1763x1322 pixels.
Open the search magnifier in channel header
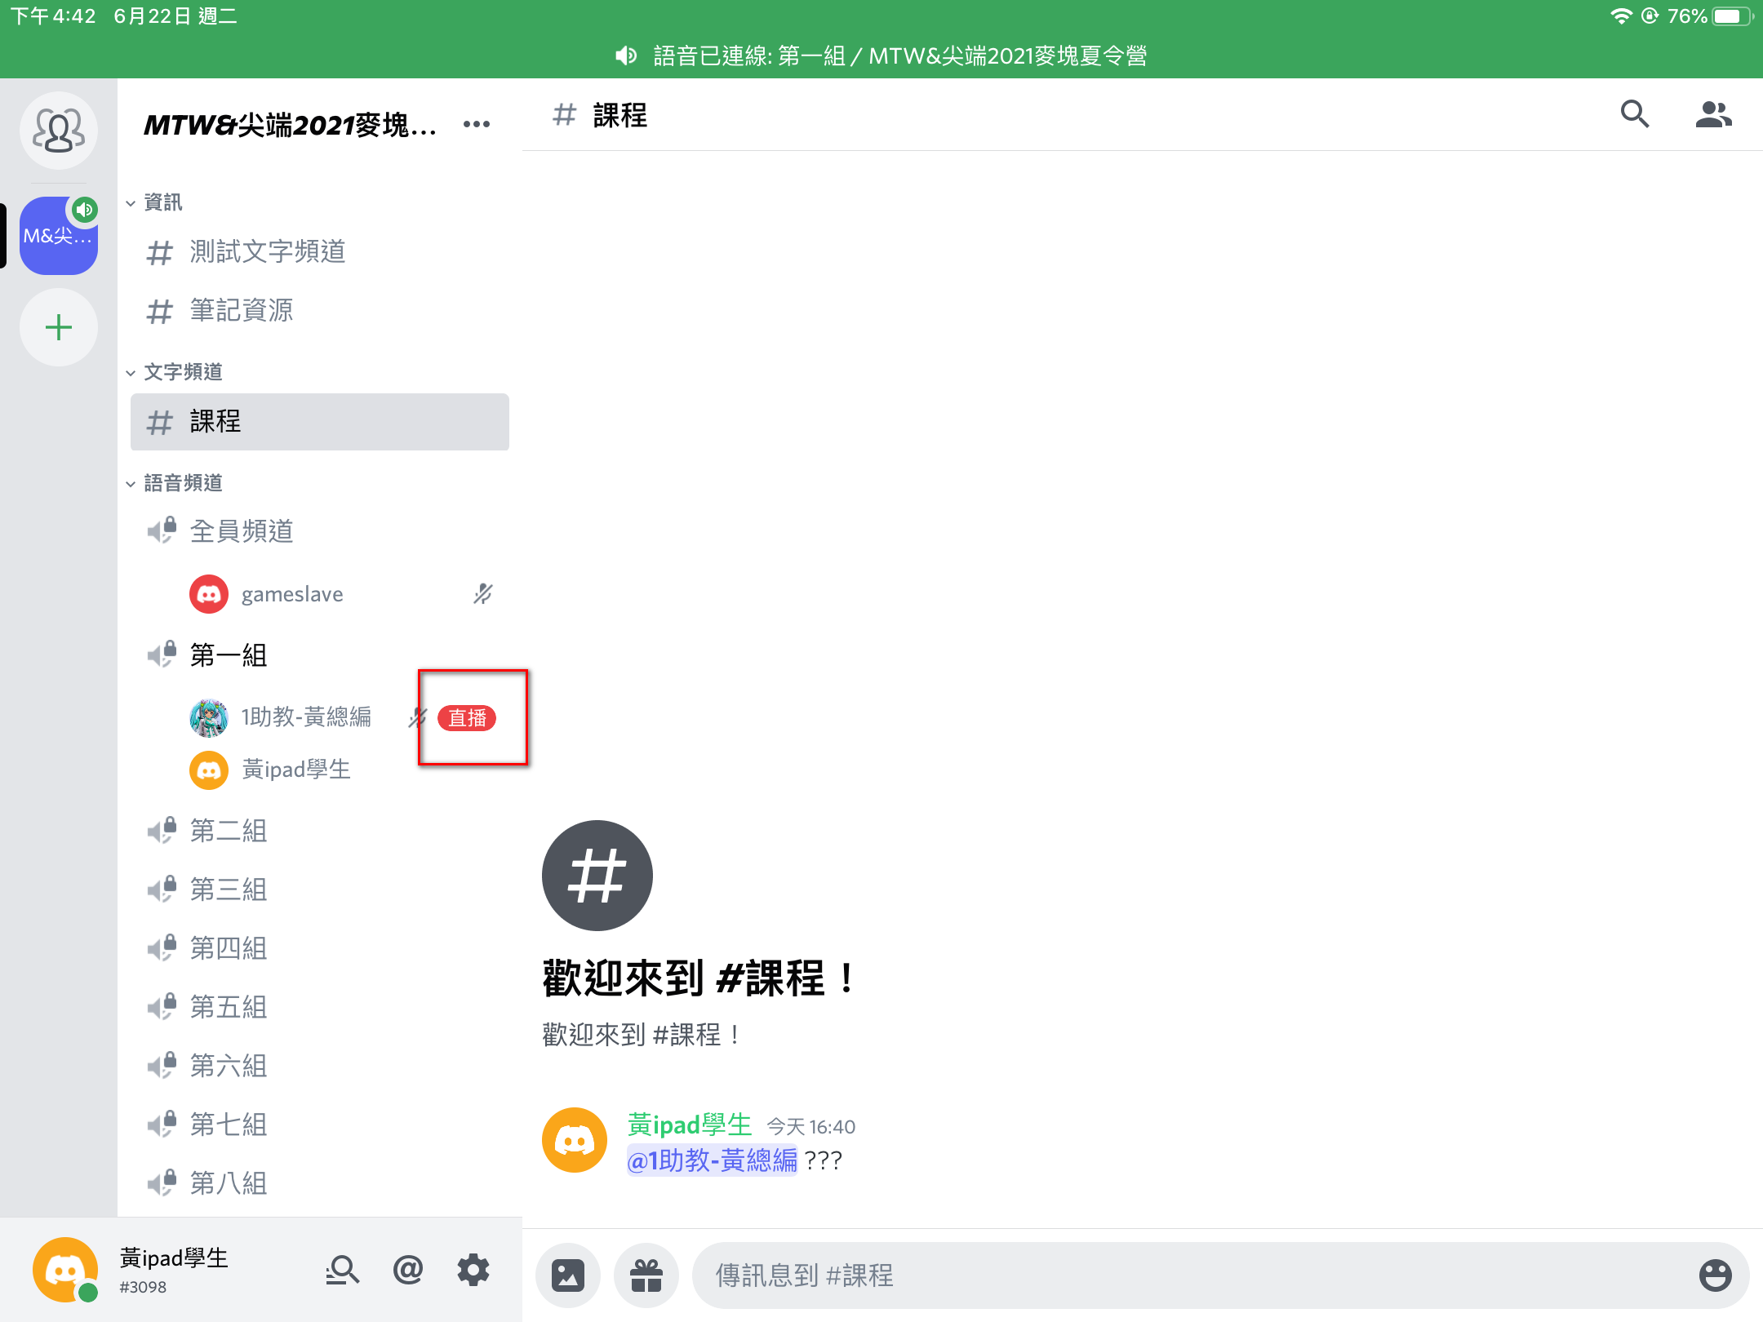pos(1634,115)
